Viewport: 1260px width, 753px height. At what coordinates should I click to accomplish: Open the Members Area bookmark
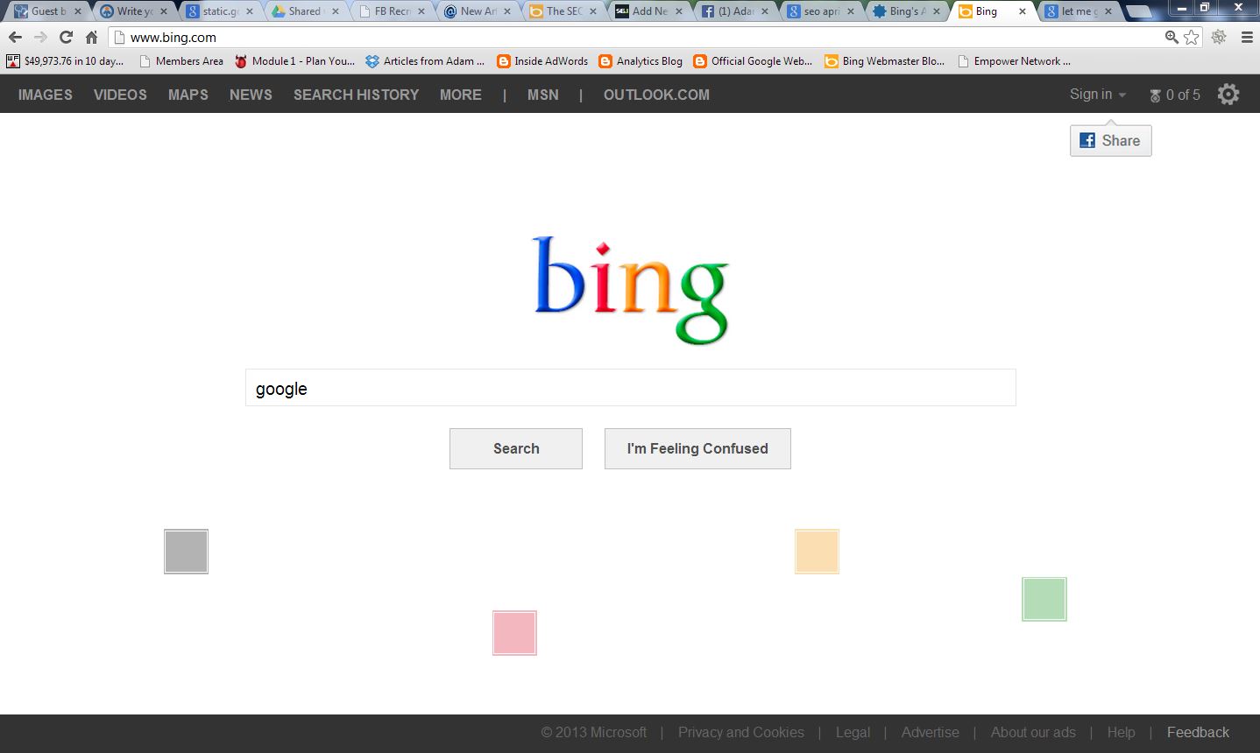(181, 61)
